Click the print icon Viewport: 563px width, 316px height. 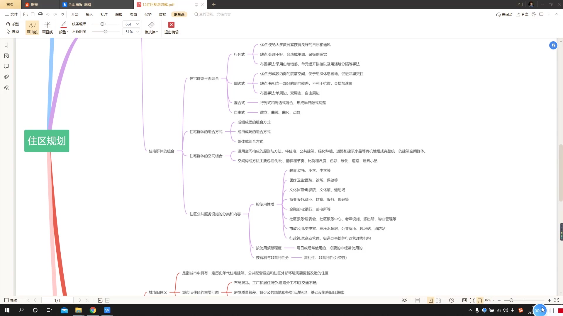pos(40,14)
